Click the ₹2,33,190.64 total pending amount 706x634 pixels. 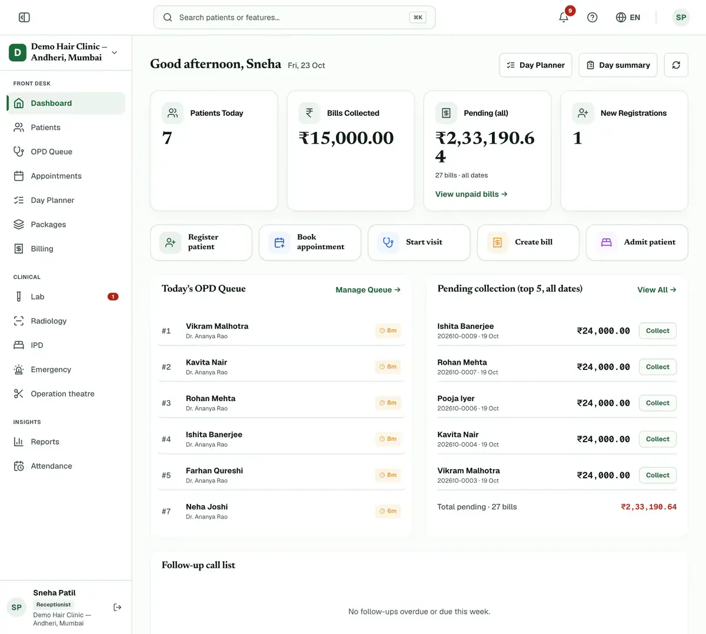[649, 507]
